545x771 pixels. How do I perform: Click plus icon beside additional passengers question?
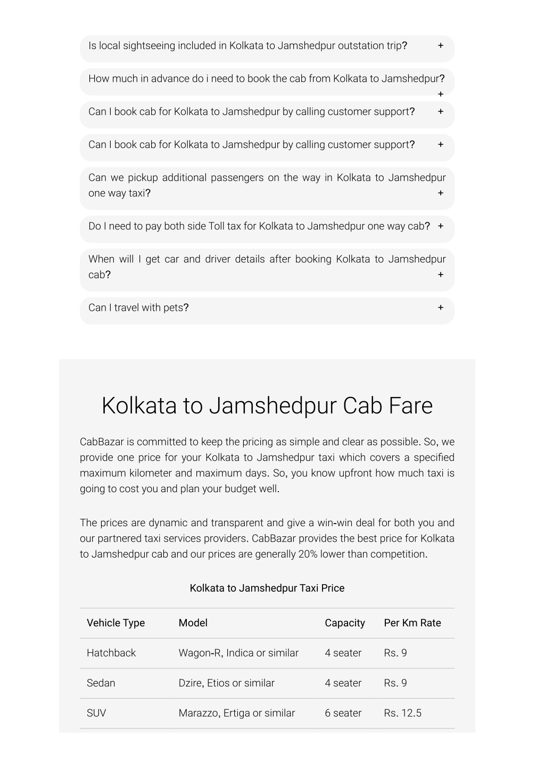point(441,193)
